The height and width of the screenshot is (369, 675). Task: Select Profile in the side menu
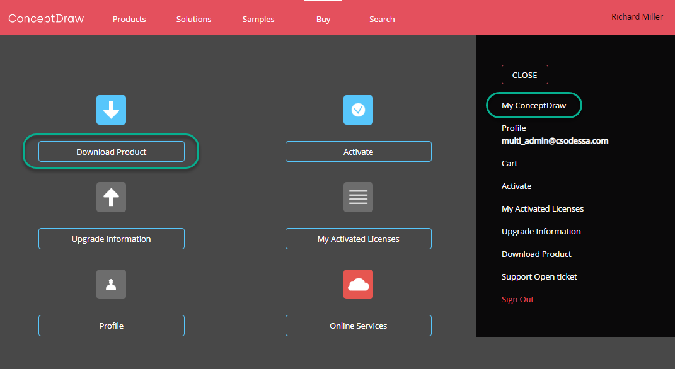pos(514,128)
